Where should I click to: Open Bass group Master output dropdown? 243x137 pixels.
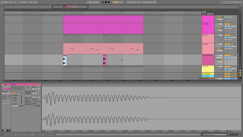219,35
